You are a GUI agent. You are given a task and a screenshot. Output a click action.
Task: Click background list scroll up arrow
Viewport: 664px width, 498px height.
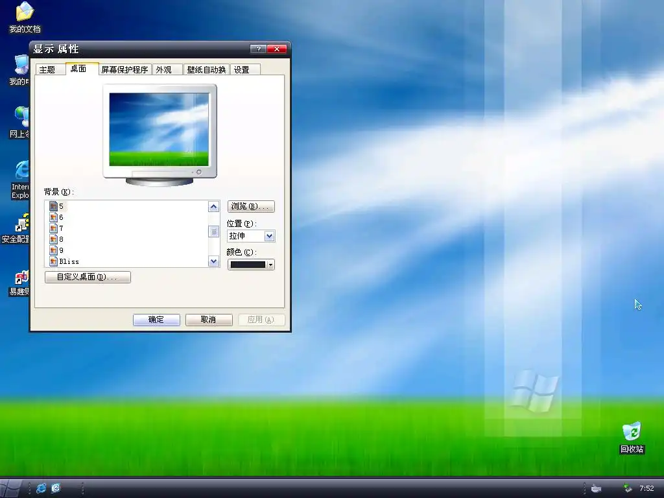click(213, 207)
